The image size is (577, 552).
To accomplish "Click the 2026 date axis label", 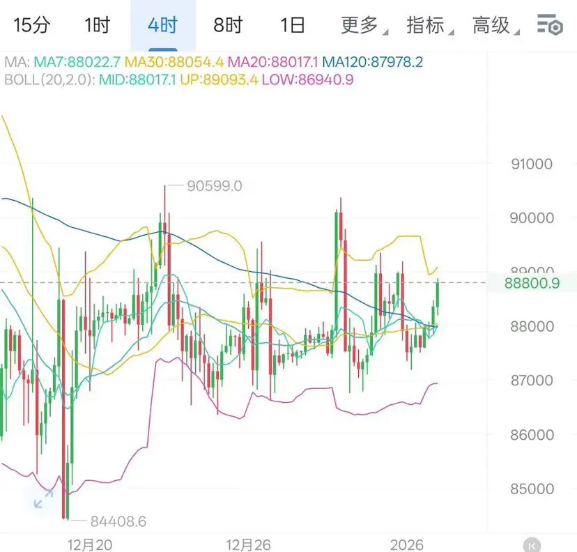I will [407, 545].
